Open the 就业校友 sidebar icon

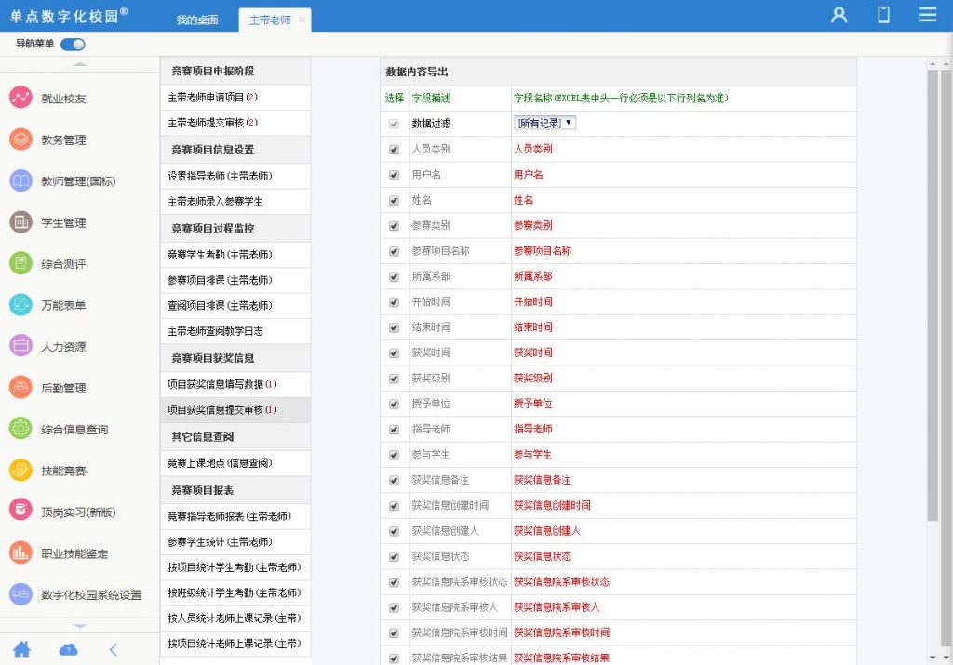[20, 98]
